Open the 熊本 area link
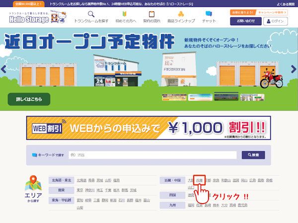Viewport: 298px width, 223px height. point(216,205)
